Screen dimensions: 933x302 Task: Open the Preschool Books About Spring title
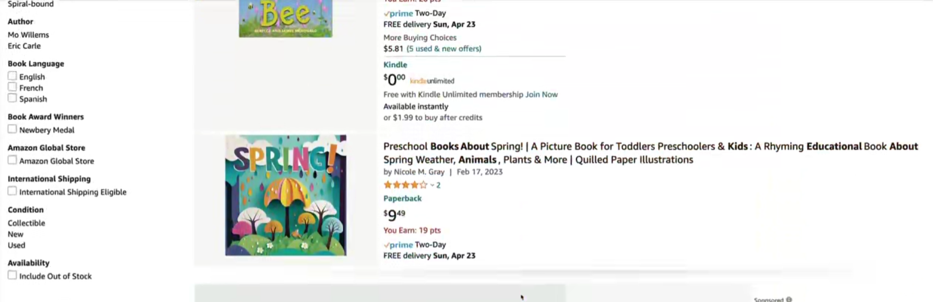(x=650, y=153)
